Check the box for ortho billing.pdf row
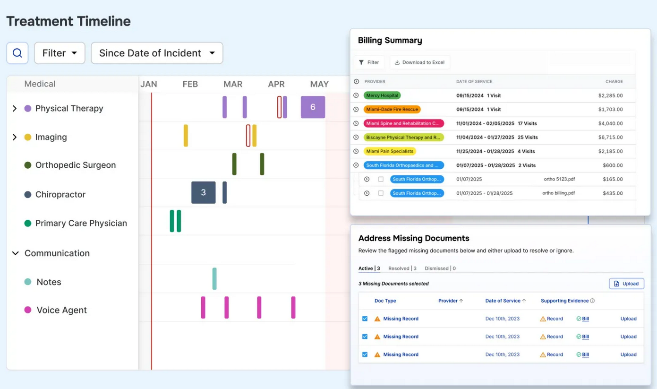The height and width of the screenshot is (389, 657). [381, 193]
